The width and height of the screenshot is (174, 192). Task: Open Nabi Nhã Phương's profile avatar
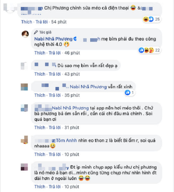pyautogui.click(x=25, y=34)
